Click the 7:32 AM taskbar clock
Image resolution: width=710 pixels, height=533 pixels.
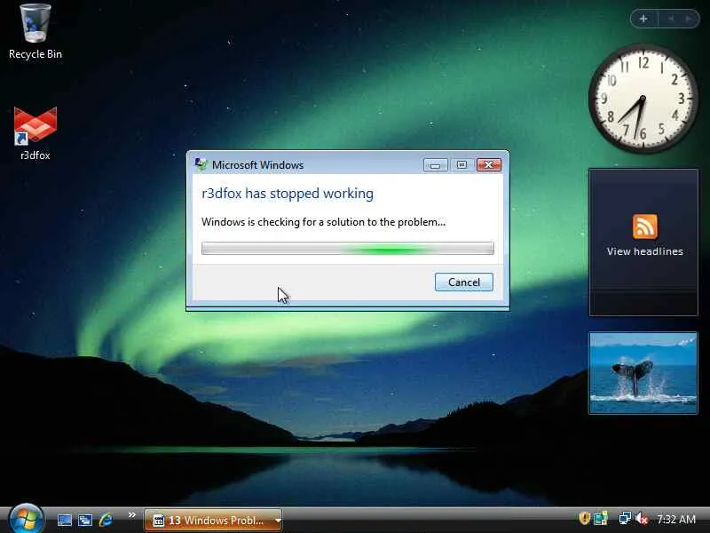click(676, 519)
